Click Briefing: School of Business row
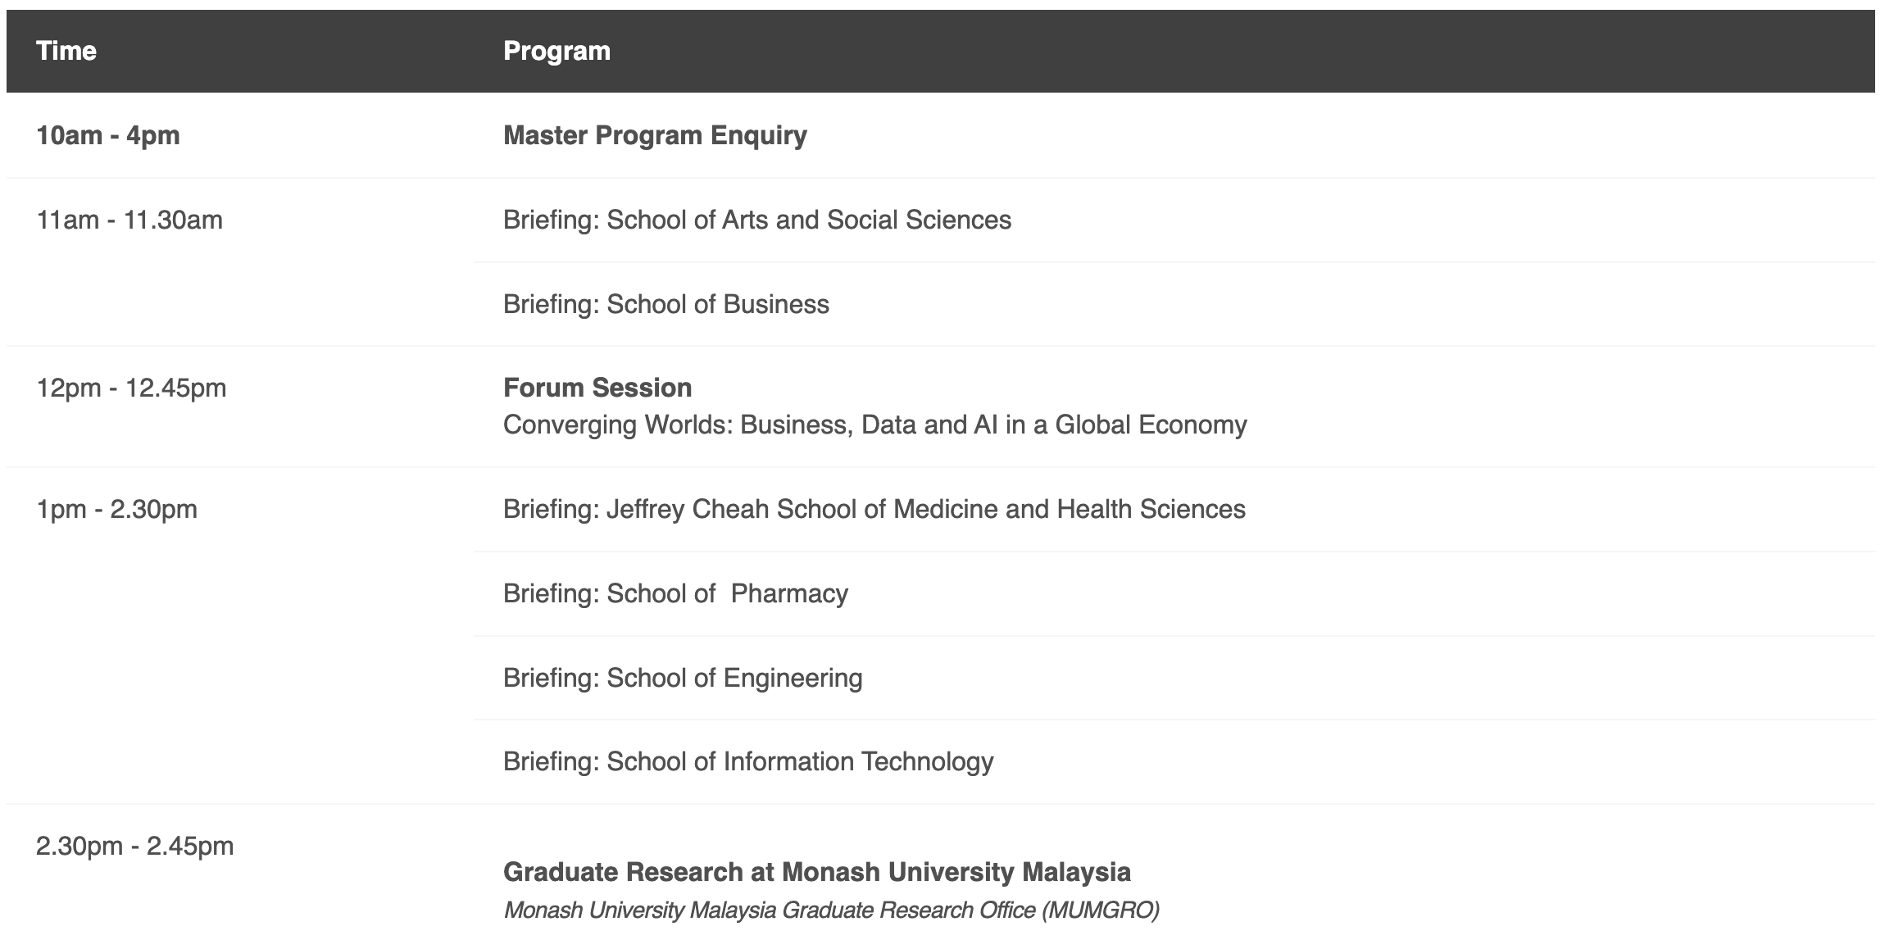The height and width of the screenshot is (949, 1885). 665,304
